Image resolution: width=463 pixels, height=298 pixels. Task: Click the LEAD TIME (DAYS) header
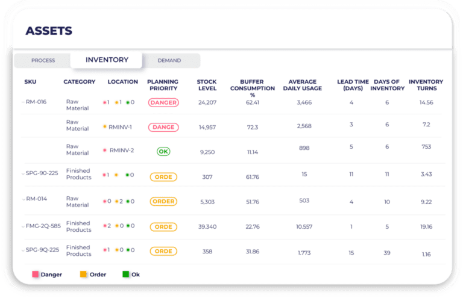[x=353, y=85]
